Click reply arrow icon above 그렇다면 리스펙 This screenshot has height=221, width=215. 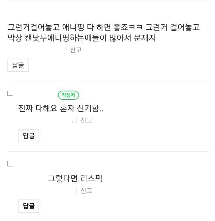point(10,164)
